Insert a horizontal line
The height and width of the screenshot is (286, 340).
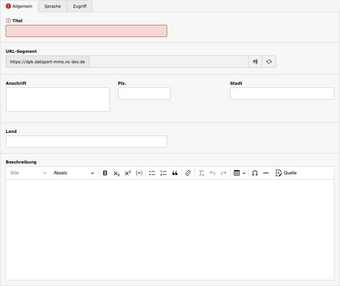(266, 173)
